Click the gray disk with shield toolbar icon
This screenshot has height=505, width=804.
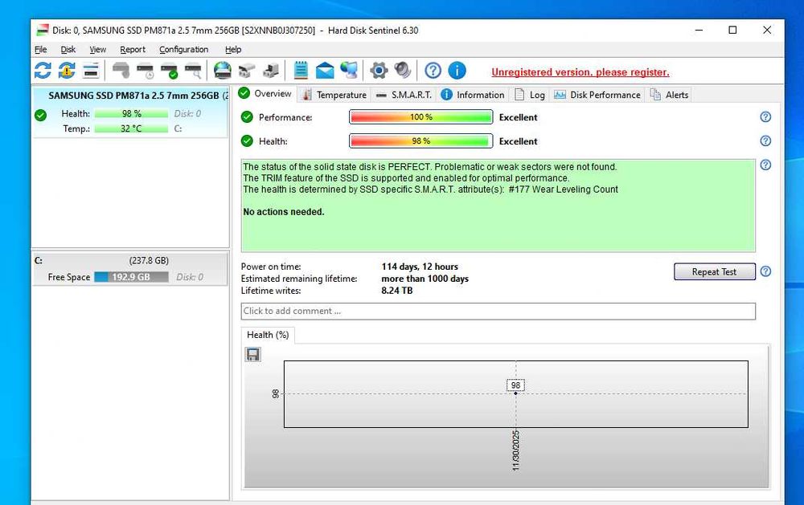point(121,70)
